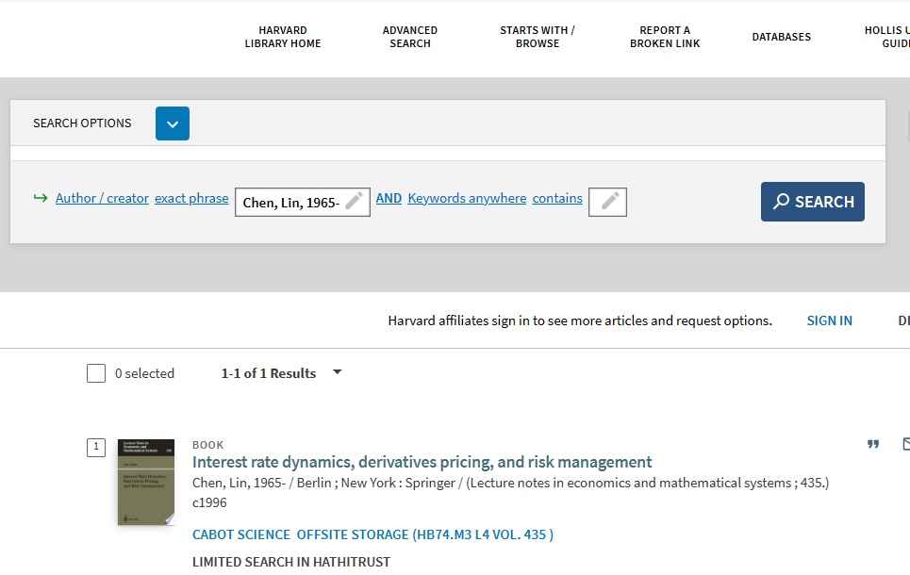Click the Author / creator field link
The image size is (910, 575).
[102, 199]
